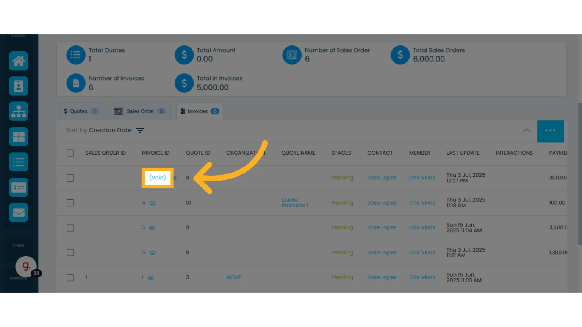Sort by MEMBER column header

pos(420,153)
